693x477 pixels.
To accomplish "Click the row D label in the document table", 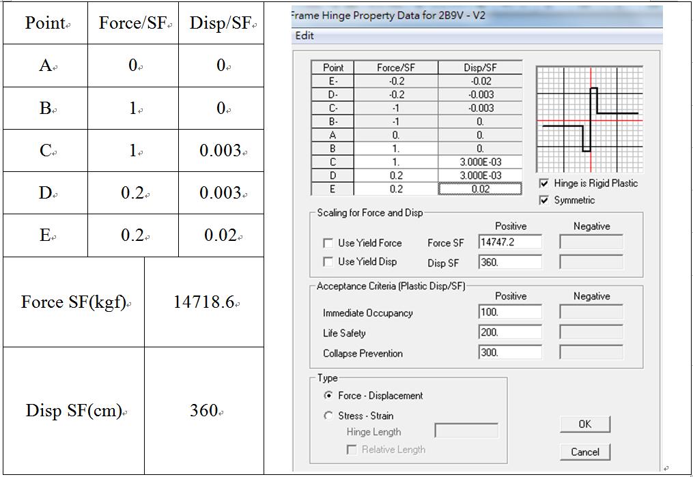I will coord(45,192).
